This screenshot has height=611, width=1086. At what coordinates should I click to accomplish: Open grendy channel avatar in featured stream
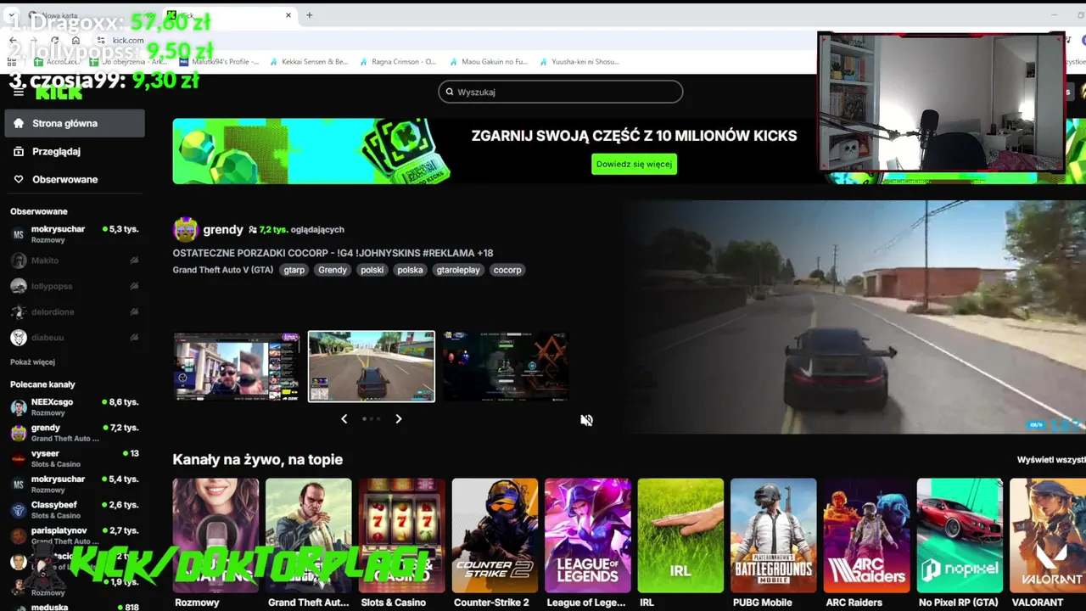click(185, 229)
